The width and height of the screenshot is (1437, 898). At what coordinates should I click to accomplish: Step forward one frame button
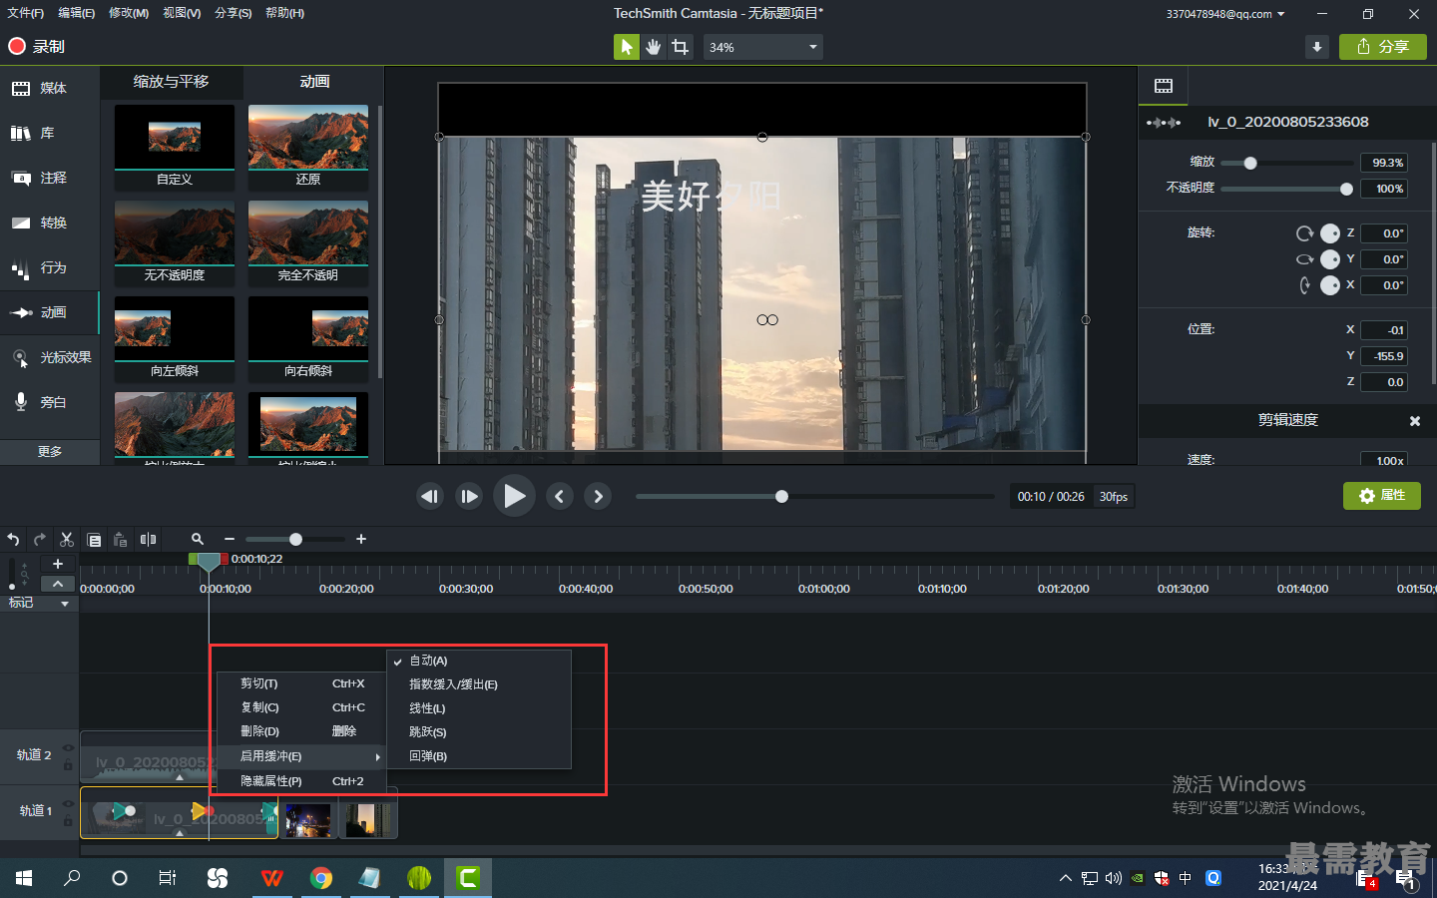(469, 496)
